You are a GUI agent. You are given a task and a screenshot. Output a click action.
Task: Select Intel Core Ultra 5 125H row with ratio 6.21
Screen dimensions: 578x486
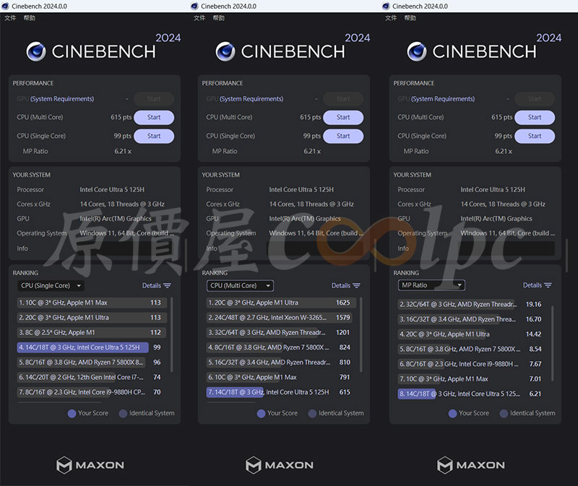(471, 394)
